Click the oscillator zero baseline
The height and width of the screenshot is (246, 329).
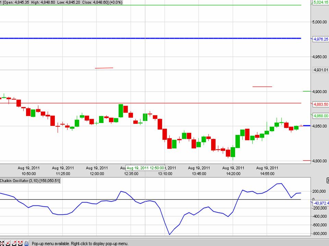(x=154, y=200)
